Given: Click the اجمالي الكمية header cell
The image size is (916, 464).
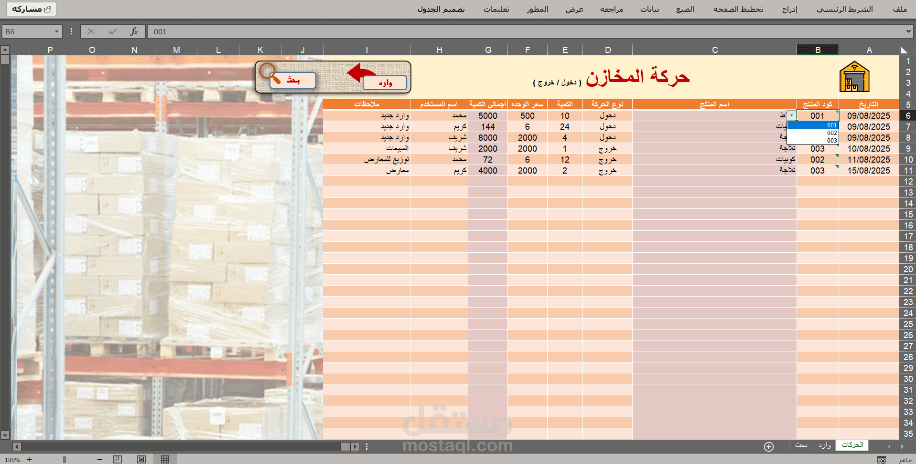Looking at the screenshot, I should coord(488,104).
